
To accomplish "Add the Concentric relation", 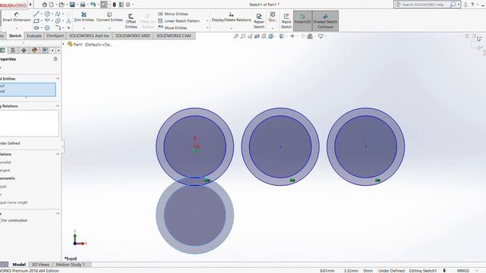I will click(8, 178).
